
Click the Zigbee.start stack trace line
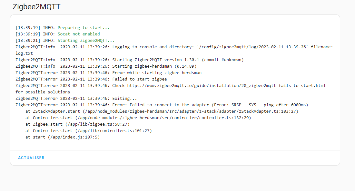point(77,124)
